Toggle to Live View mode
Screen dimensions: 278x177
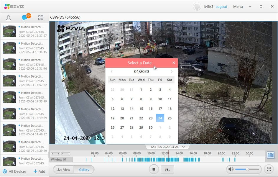(63, 170)
